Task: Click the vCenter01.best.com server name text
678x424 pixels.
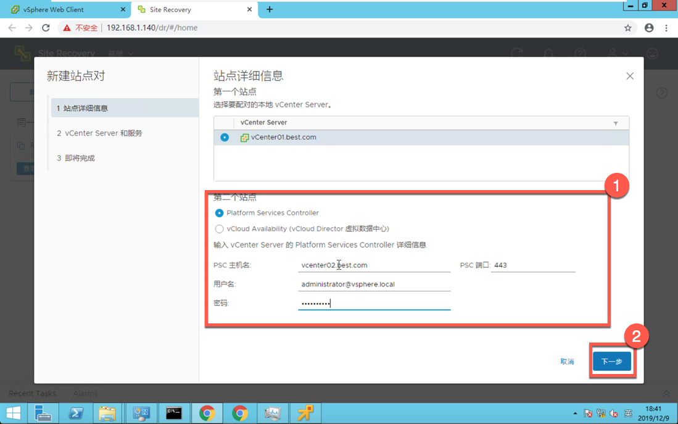Action: pos(284,137)
